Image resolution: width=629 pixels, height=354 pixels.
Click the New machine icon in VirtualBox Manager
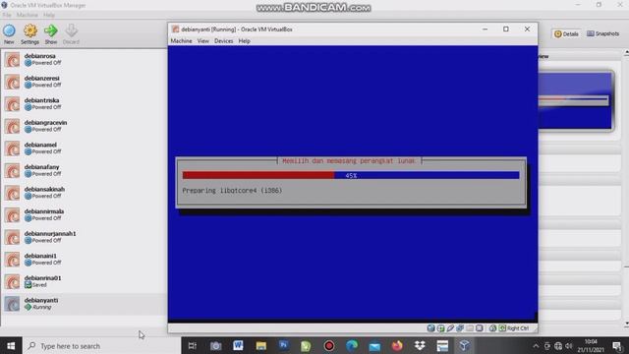9,34
